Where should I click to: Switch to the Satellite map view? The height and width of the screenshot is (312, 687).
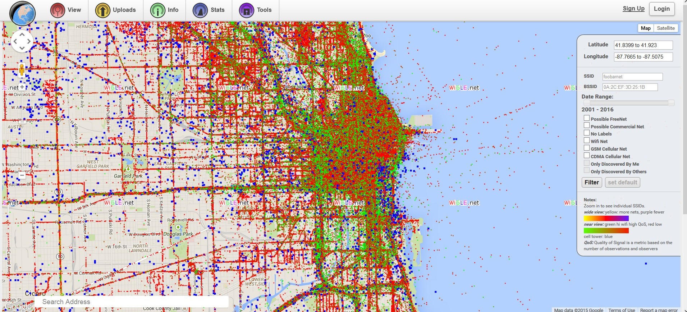pos(665,28)
